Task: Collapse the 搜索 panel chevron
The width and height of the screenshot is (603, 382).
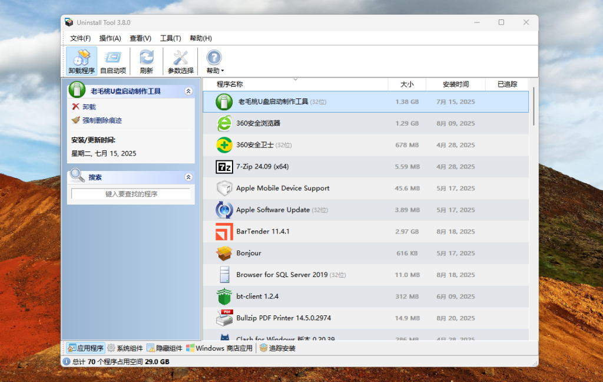Action: 188,177
